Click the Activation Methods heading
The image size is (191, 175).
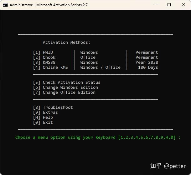[66, 42]
